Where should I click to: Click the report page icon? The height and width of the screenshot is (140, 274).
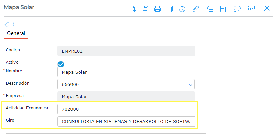click(223, 9)
